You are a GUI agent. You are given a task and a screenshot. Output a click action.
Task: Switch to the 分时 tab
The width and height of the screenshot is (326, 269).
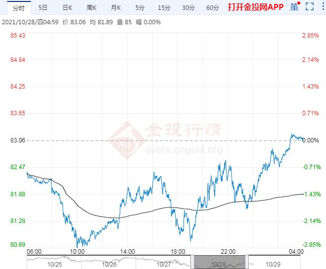click(17, 7)
